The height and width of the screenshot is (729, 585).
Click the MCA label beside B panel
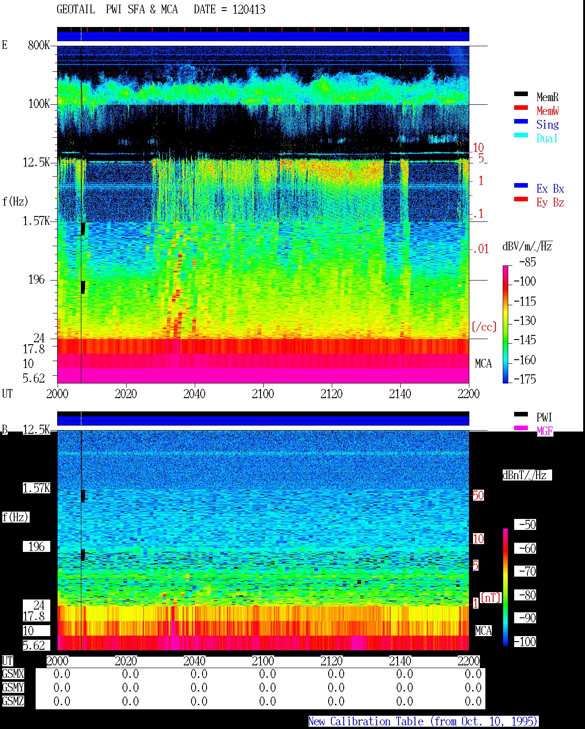(x=483, y=631)
